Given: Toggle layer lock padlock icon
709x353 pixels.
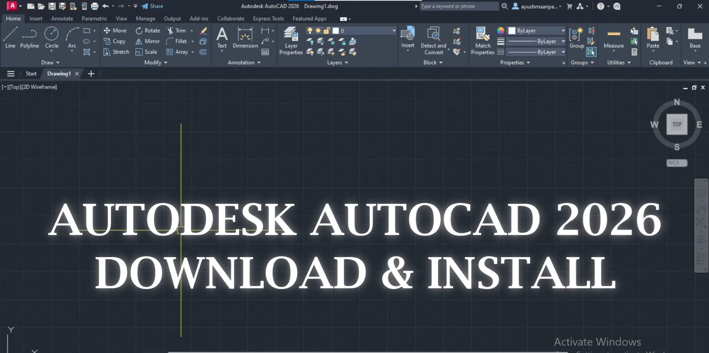Looking at the screenshot, I should 327,31.
